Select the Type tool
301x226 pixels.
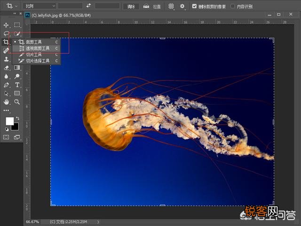tap(17, 85)
